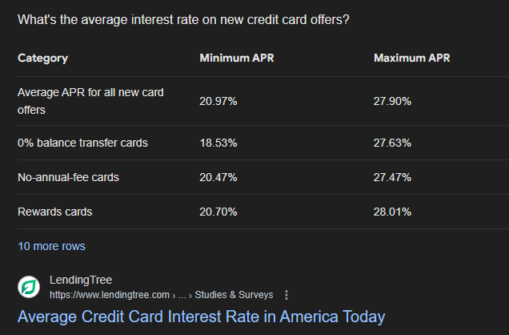Click the Rewards cards row label
Image resolution: width=509 pixels, height=335 pixels.
(55, 212)
